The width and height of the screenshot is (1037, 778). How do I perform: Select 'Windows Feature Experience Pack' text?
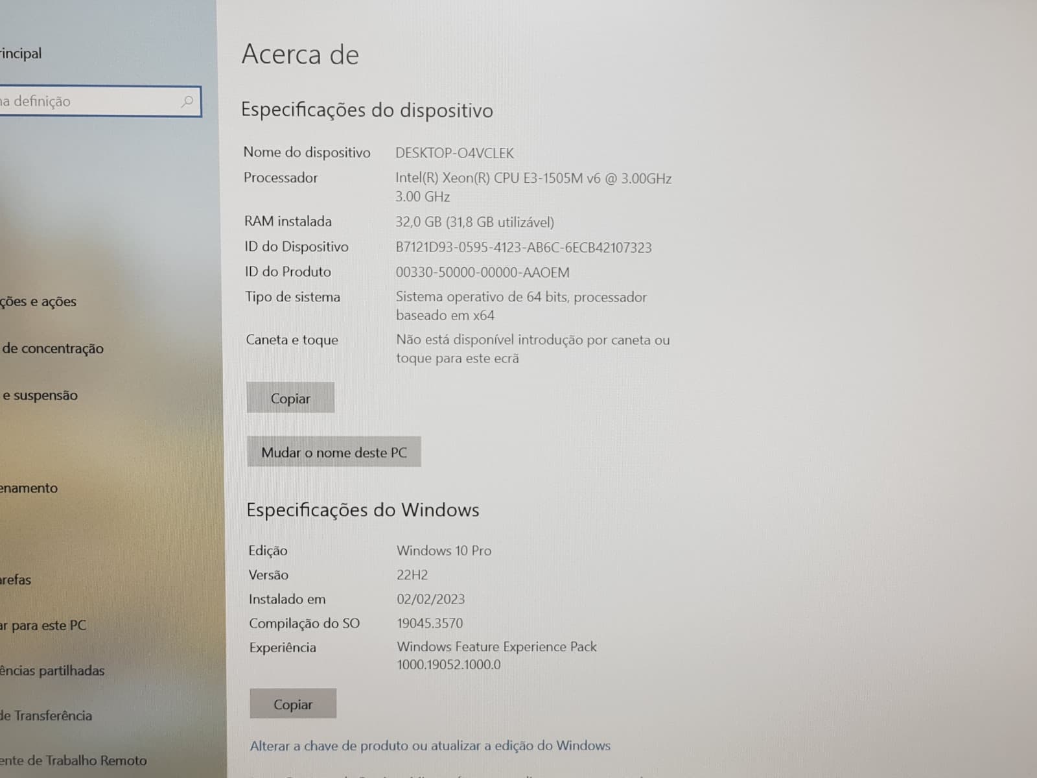[x=496, y=647]
